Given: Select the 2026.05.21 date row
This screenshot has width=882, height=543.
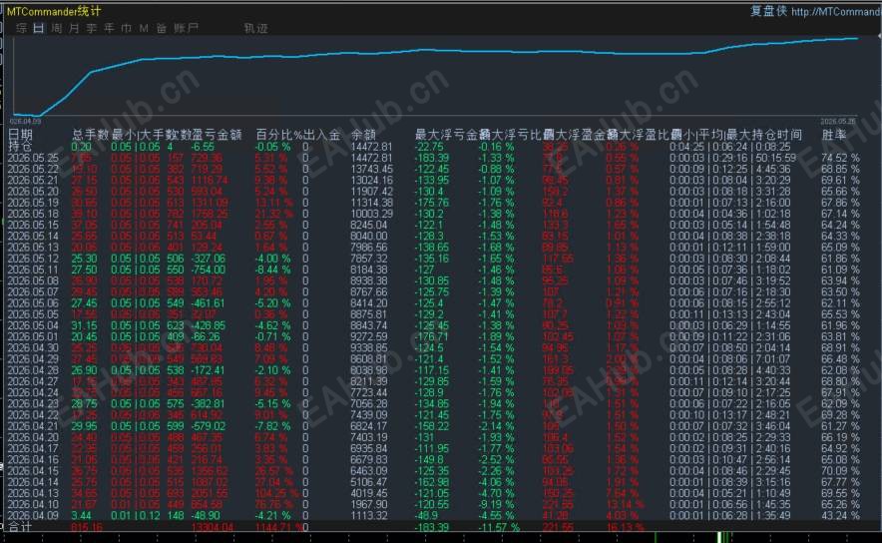Looking at the screenshot, I should pos(33,180).
